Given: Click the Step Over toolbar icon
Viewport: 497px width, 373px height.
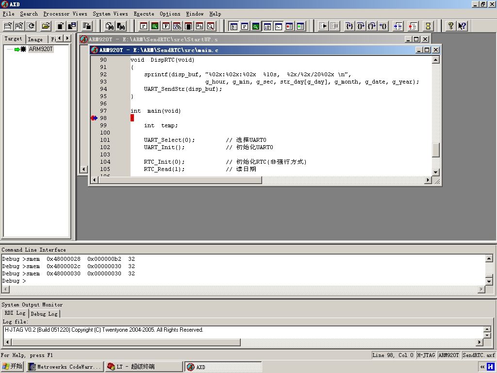Looking at the screenshot, I should [x=361, y=26].
